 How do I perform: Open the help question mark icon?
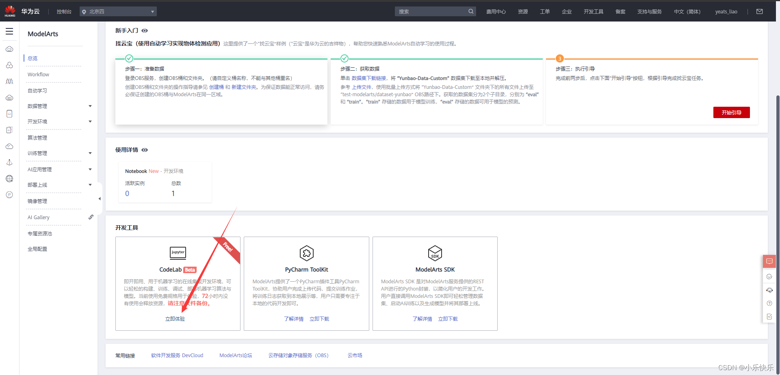pos(769,303)
